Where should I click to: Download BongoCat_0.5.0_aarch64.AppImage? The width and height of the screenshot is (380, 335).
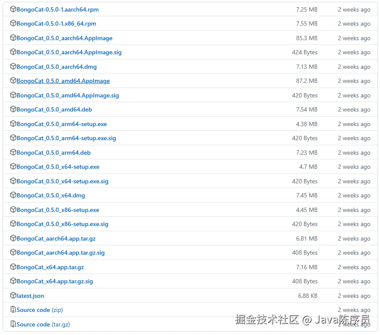[65, 38]
